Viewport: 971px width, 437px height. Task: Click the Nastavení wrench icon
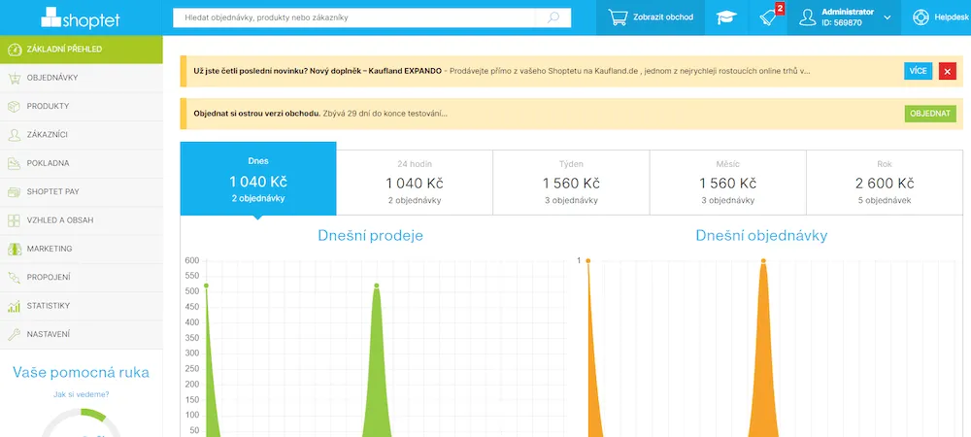tap(15, 334)
